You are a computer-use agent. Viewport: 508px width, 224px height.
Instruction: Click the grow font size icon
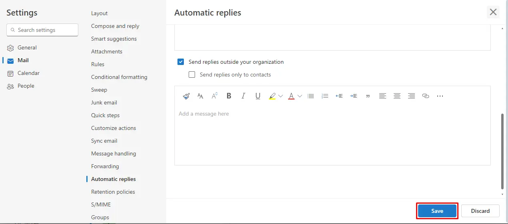[215, 96]
